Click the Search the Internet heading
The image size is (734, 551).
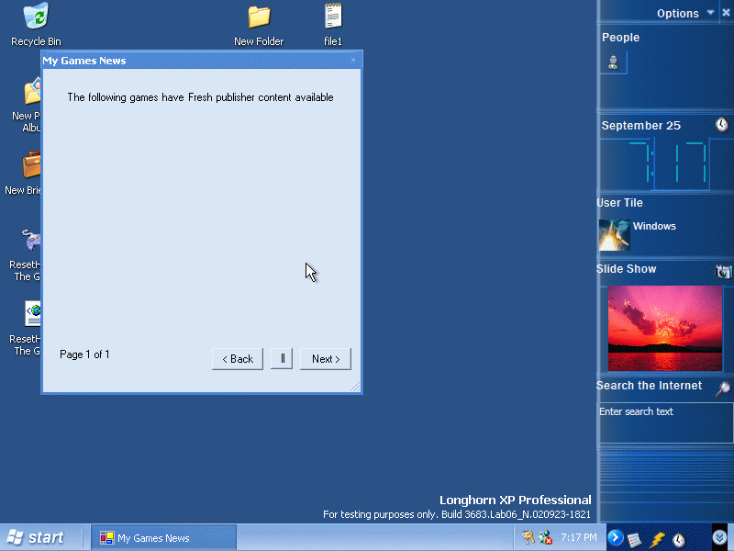pos(650,386)
